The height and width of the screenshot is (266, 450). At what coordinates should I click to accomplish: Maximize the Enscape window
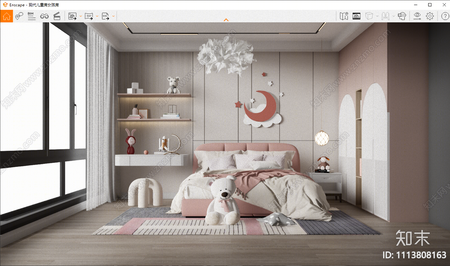[x=430, y=5]
